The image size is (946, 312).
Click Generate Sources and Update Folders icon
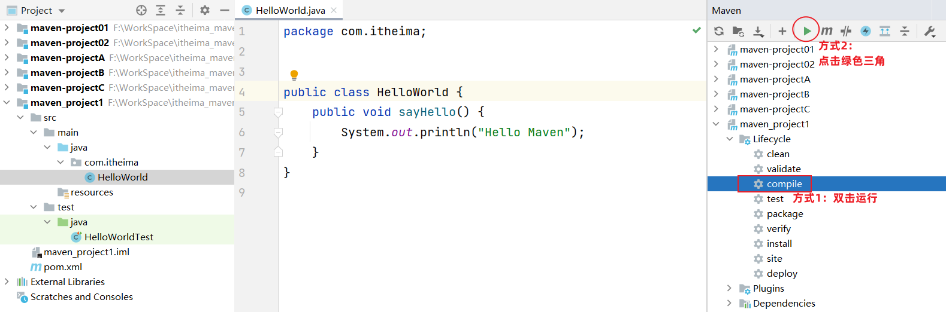point(738,31)
